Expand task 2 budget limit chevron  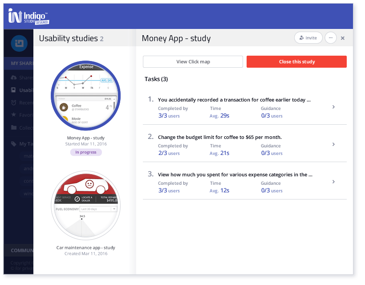click(333, 144)
